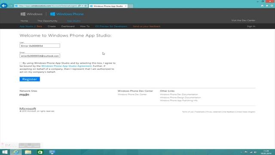Click the network tray icon
Screen dimensions: 275x155
pyautogui.click(x=251, y=152)
